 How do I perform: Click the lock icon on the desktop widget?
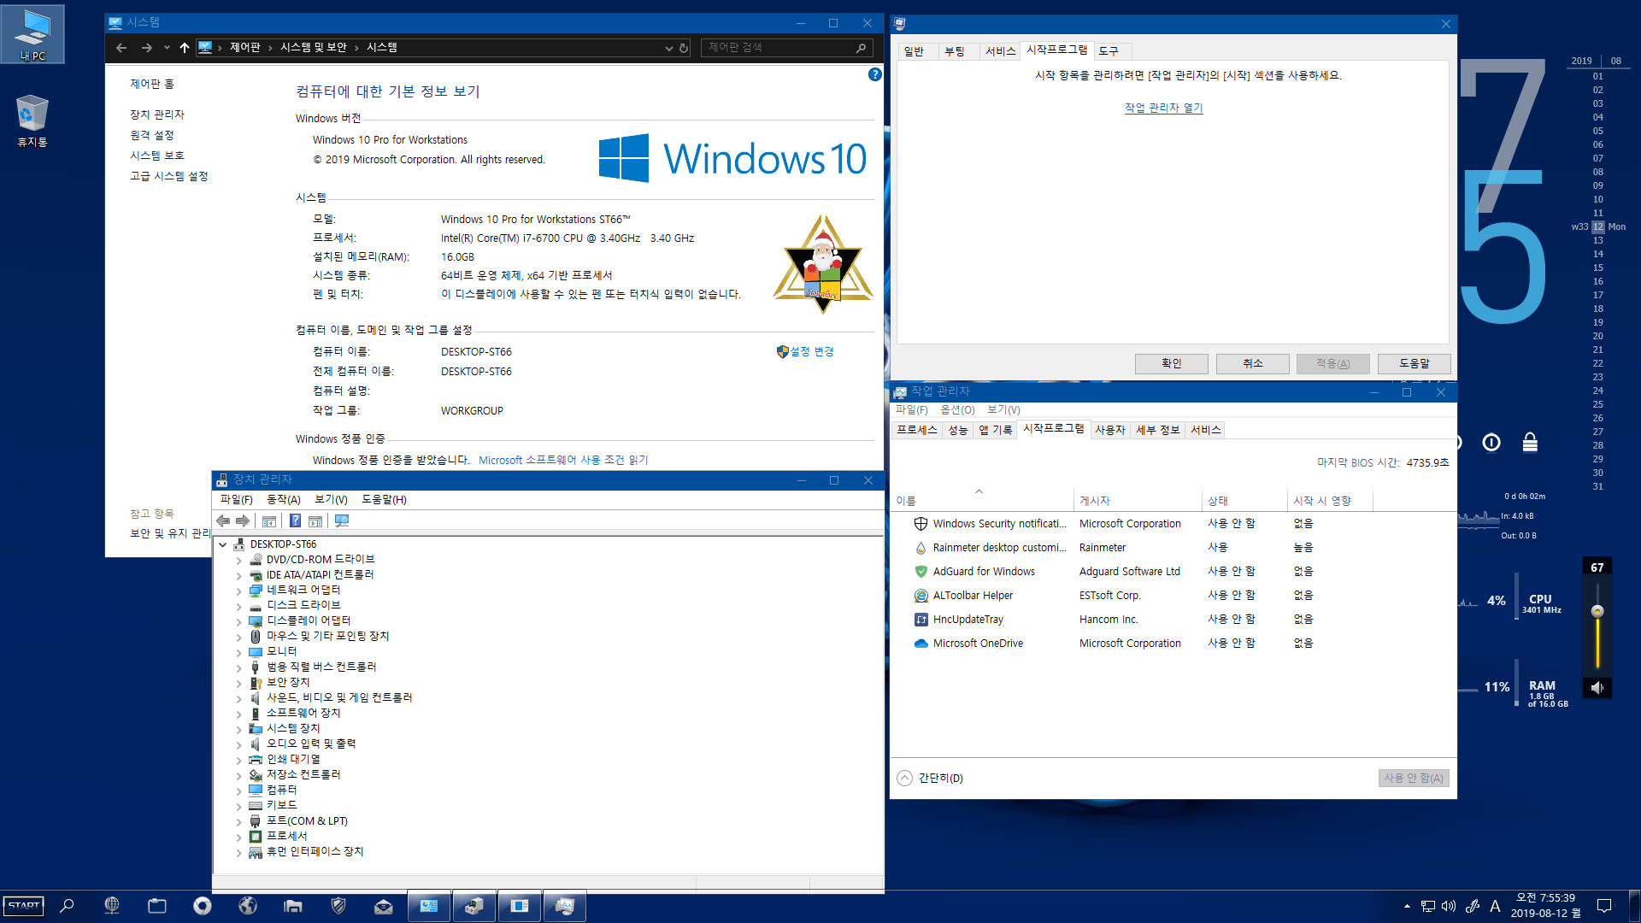coord(1530,442)
